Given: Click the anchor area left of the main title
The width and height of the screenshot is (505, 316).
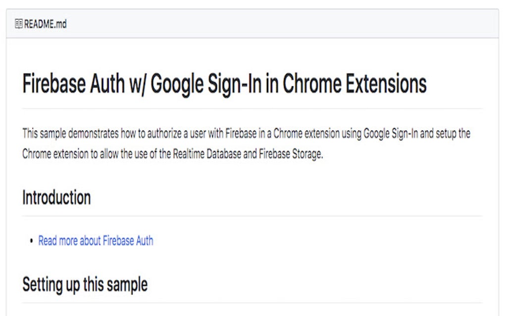Looking at the screenshot, I should point(15,83).
